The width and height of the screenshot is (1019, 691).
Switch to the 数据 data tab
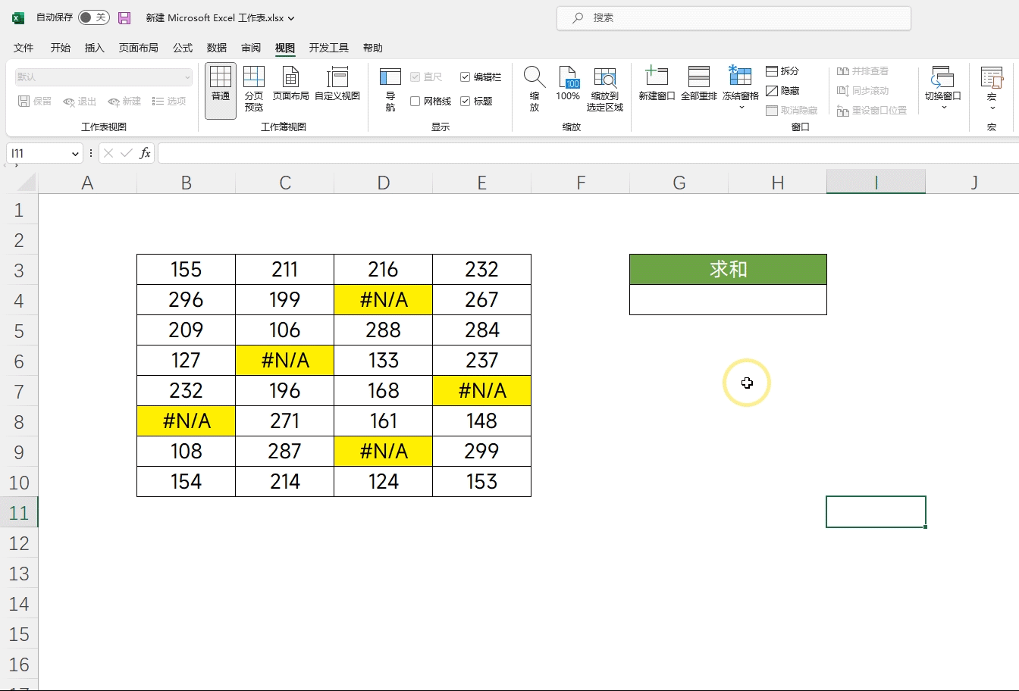[x=217, y=48]
